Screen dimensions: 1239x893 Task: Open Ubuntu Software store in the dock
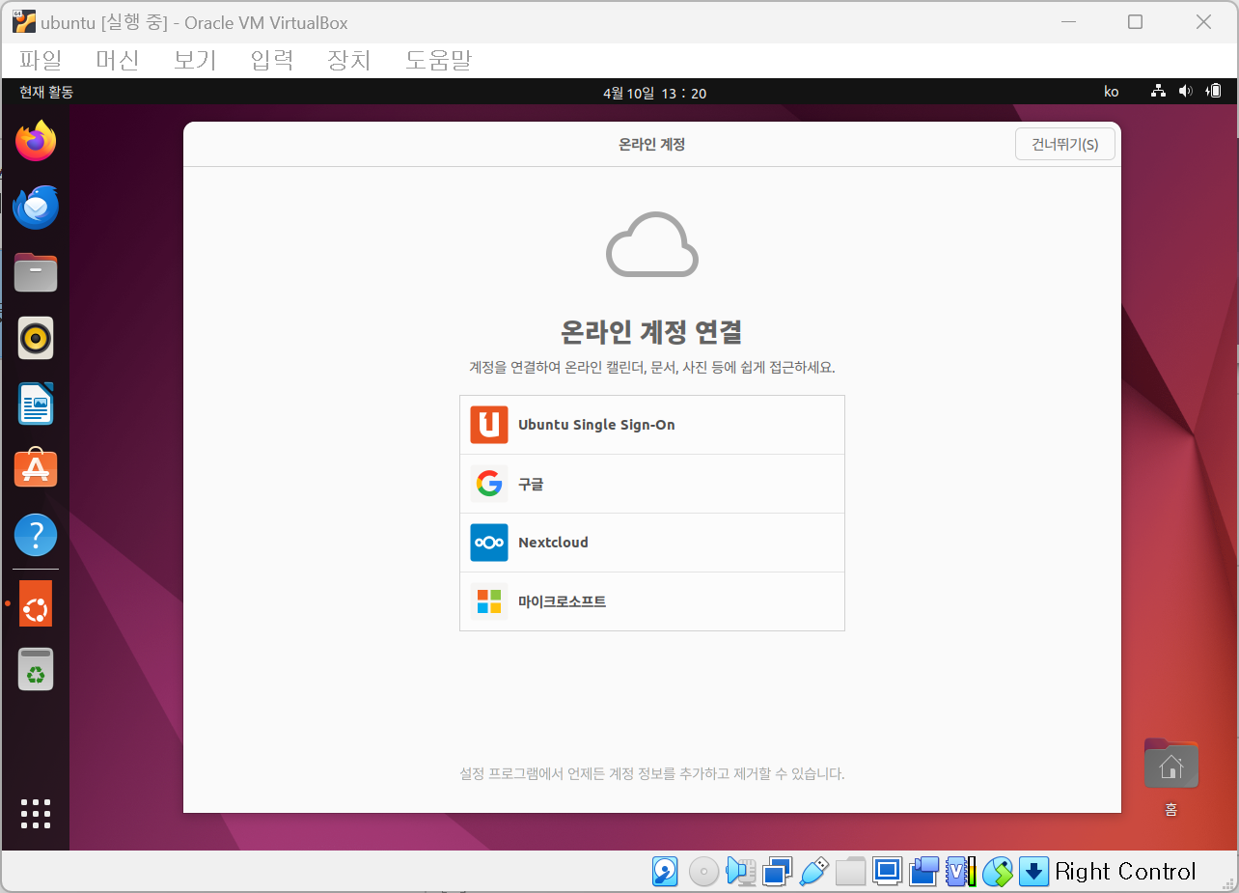tap(36, 468)
